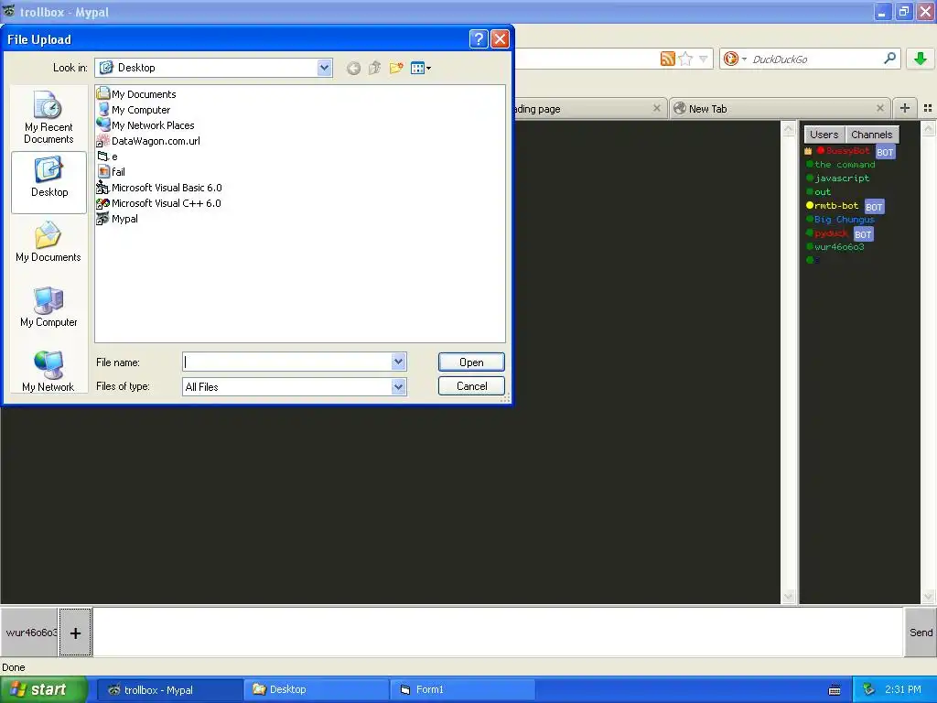Open My Computer in the places bar
937x703 pixels.
pos(48,307)
